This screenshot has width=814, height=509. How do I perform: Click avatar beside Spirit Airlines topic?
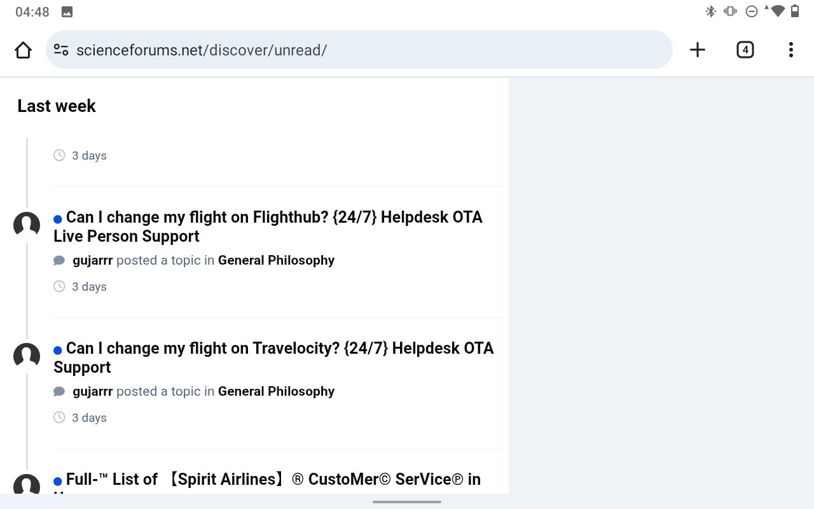(27, 485)
